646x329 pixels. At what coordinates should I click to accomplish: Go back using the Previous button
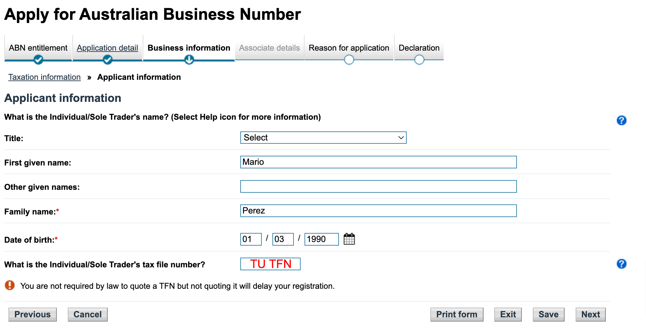tap(32, 314)
